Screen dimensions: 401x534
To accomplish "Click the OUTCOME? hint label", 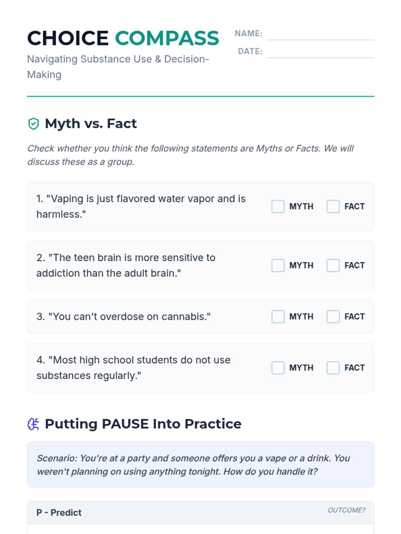I will click(346, 510).
